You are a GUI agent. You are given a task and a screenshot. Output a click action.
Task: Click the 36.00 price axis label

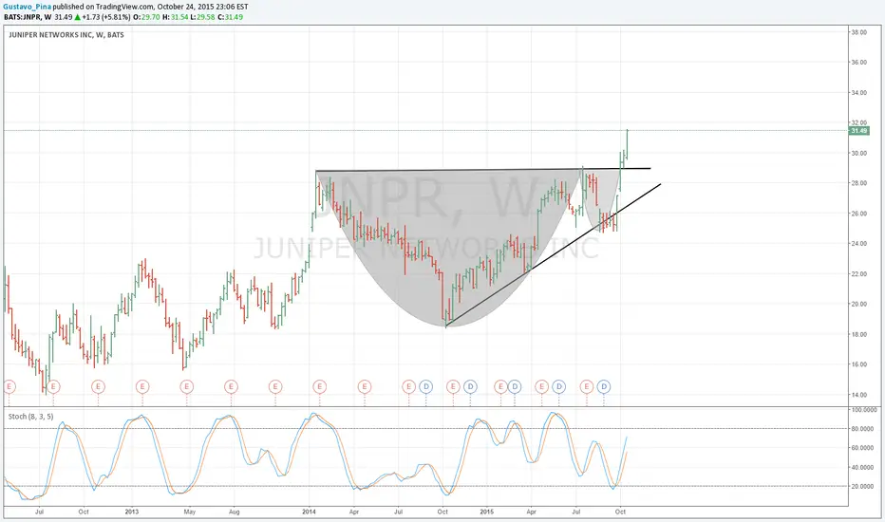tap(859, 63)
